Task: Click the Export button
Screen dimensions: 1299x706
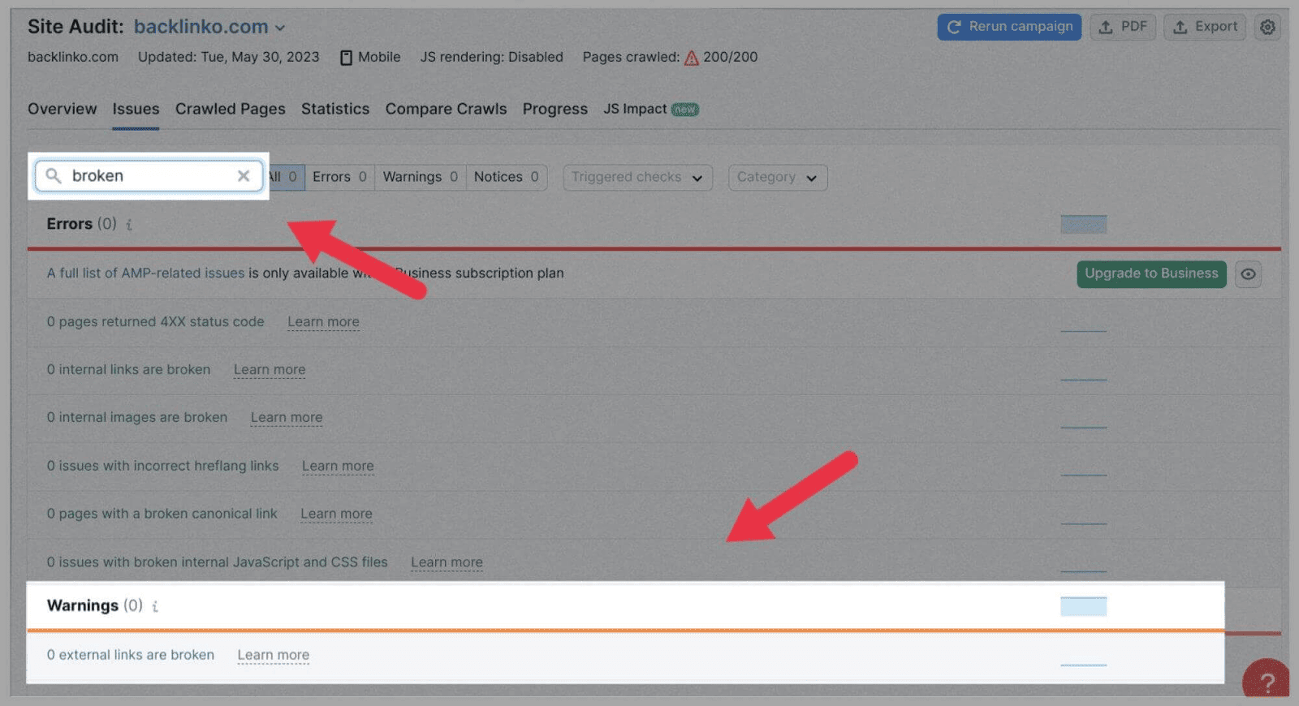Action: (1205, 27)
